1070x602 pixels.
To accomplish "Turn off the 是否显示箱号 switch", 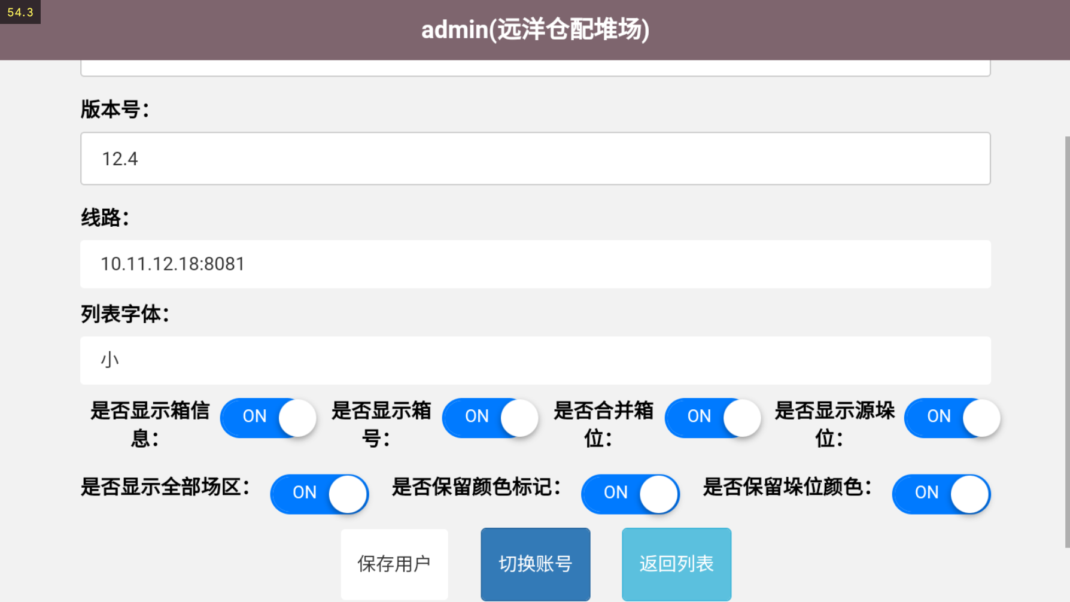I will tap(490, 417).
